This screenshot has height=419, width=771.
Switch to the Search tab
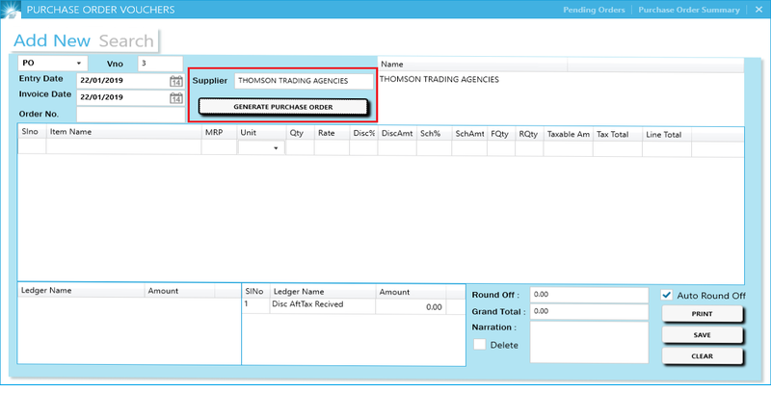pos(126,41)
